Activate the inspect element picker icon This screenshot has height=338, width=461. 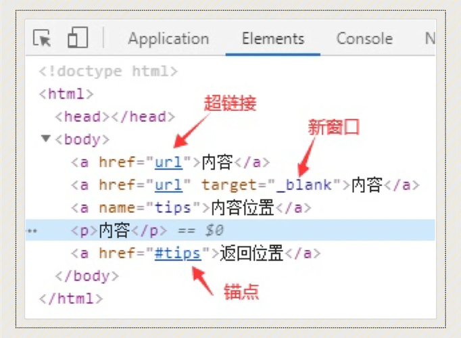point(43,39)
